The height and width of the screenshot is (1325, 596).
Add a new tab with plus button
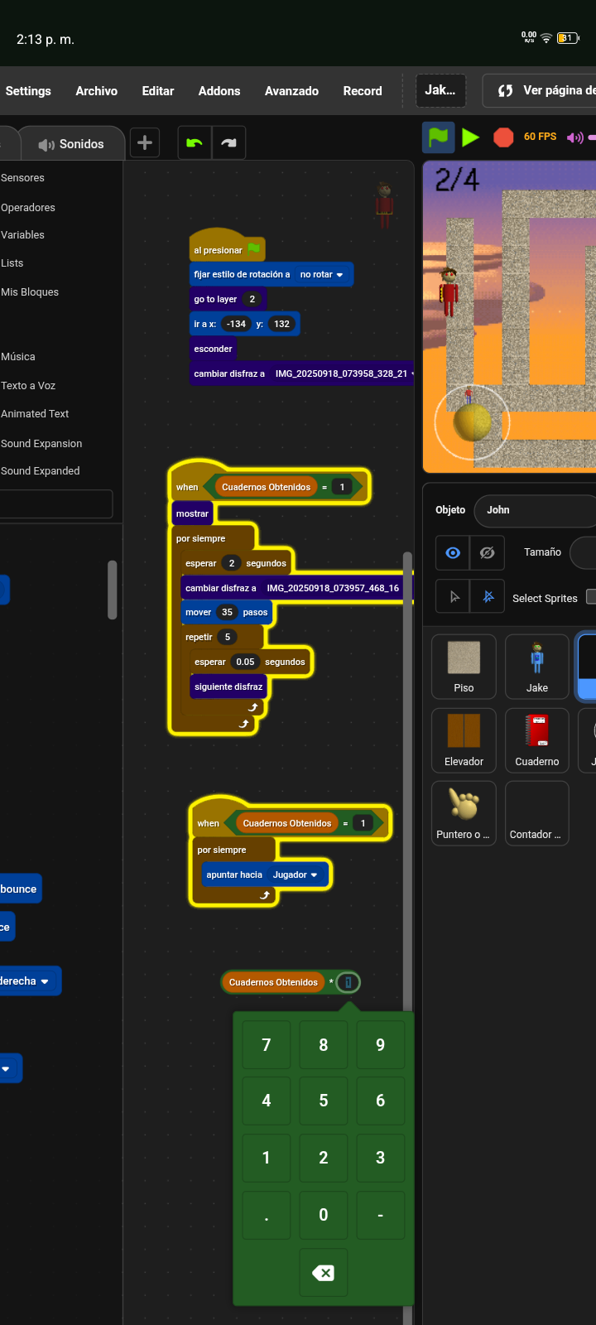click(x=144, y=142)
